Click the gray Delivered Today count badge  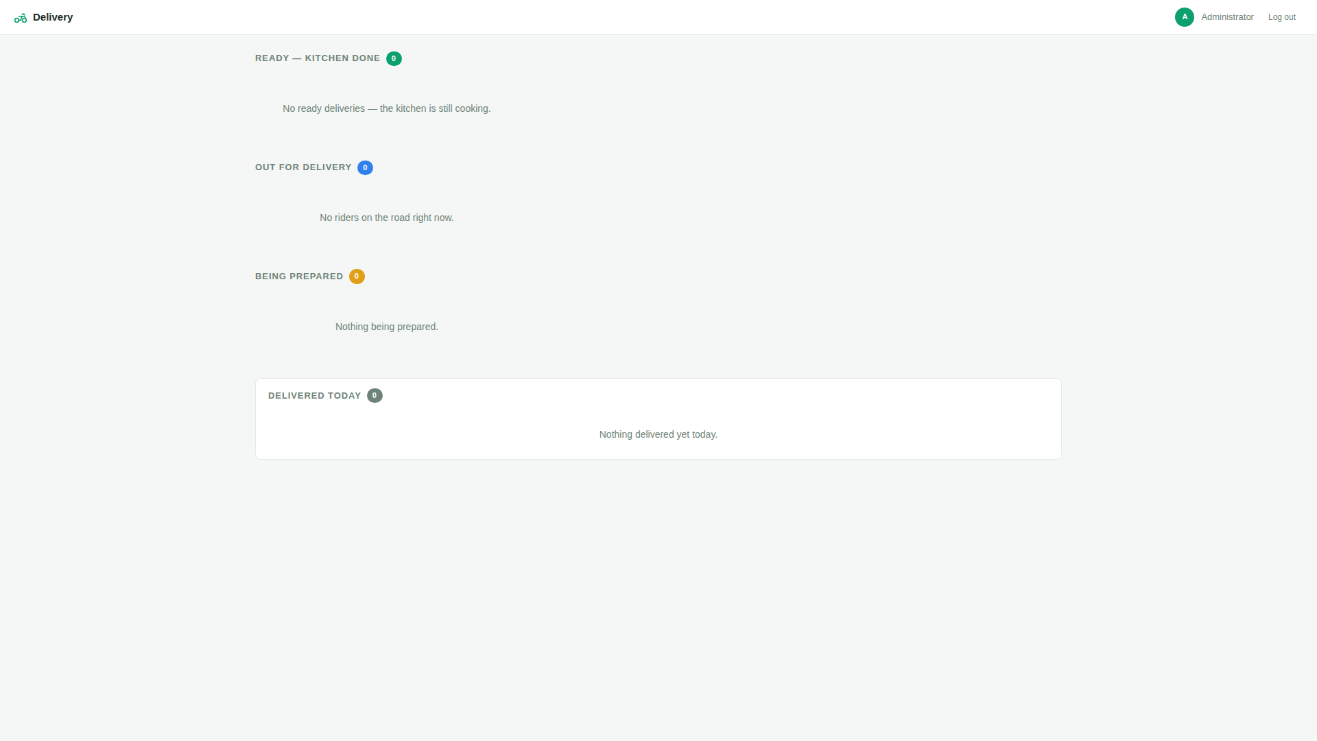click(x=375, y=396)
